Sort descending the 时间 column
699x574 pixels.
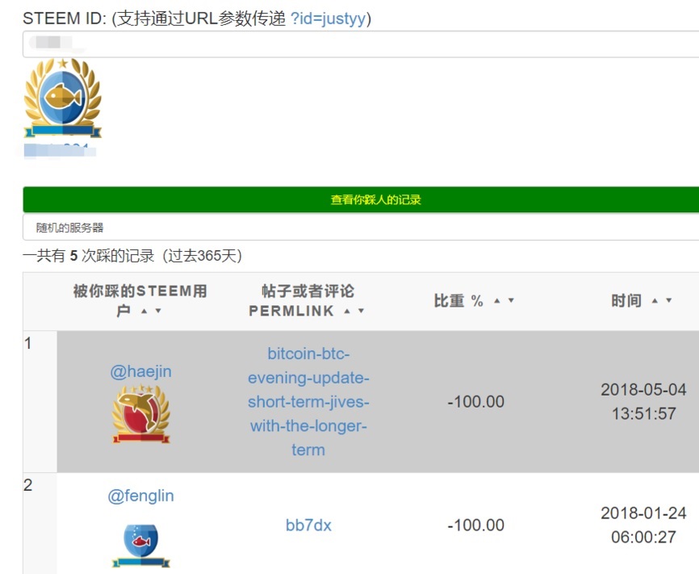668,301
